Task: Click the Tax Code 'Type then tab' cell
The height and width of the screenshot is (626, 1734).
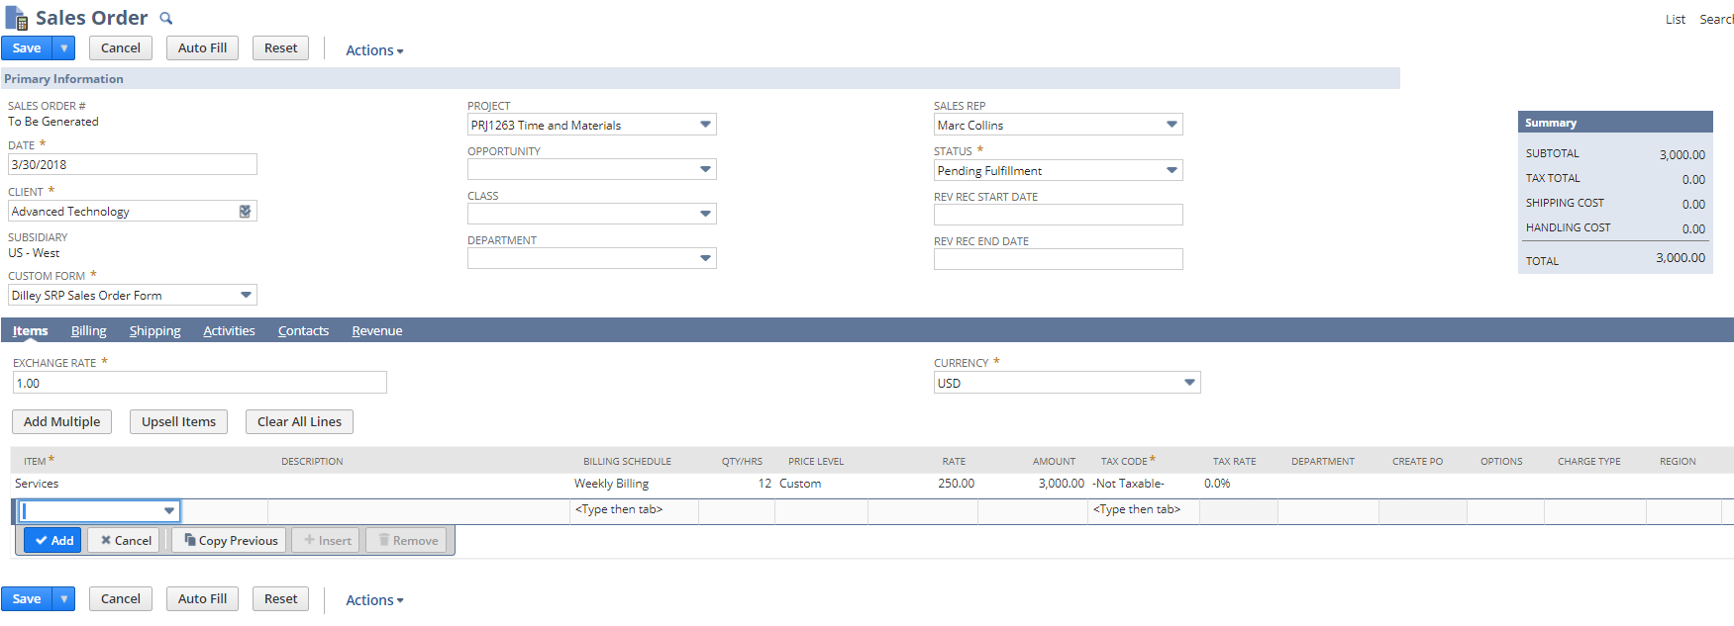Action: point(1143,510)
